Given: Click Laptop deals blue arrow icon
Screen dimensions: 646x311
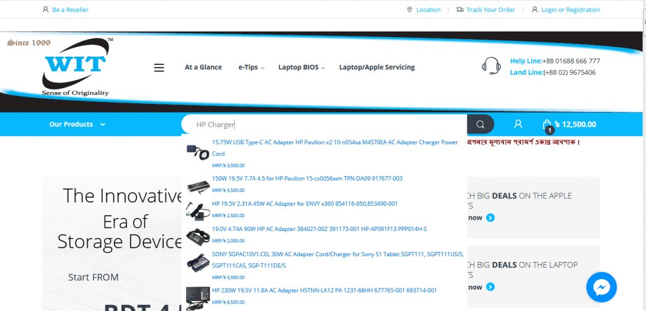Looking at the screenshot, I should tap(490, 286).
